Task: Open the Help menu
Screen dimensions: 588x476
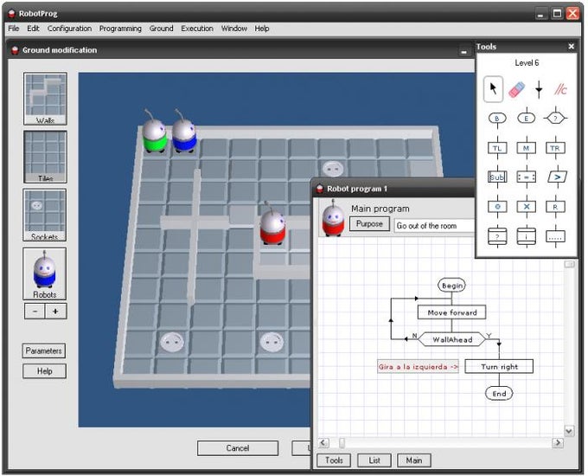Action: (x=262, y=29)
